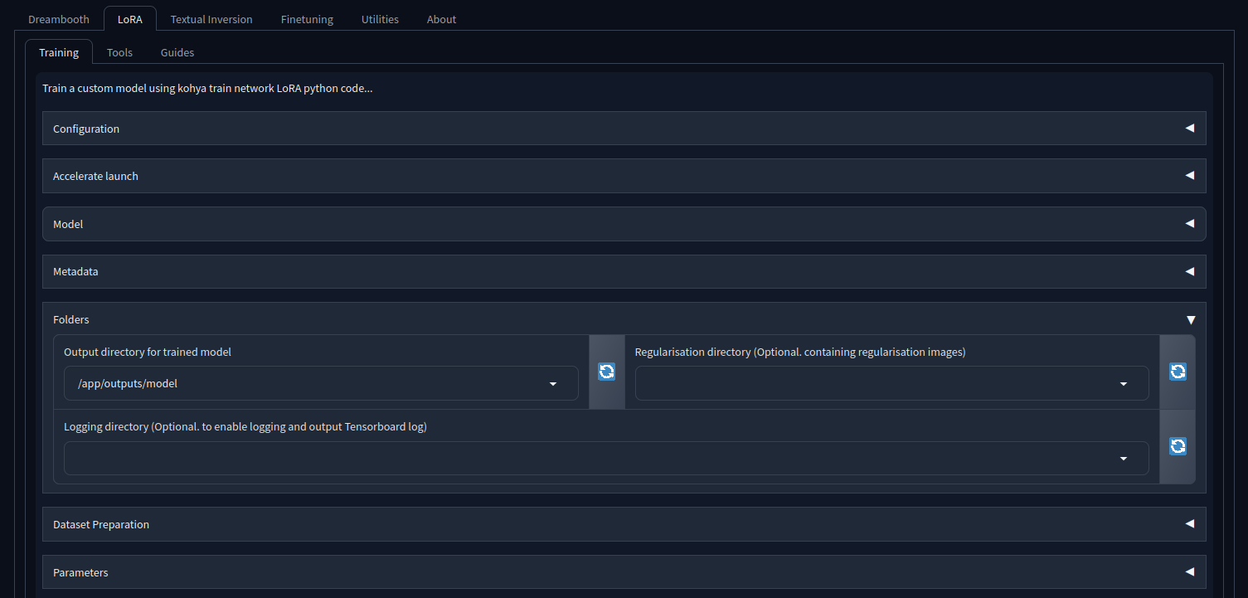This screenshot has width=1248, height=598.
Task: Expand the Accelerate launch section
Action: coord(624,176)
